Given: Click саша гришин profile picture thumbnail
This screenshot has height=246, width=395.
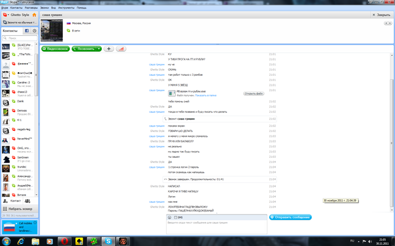Looking at the screenshot, I should point(52,30).
